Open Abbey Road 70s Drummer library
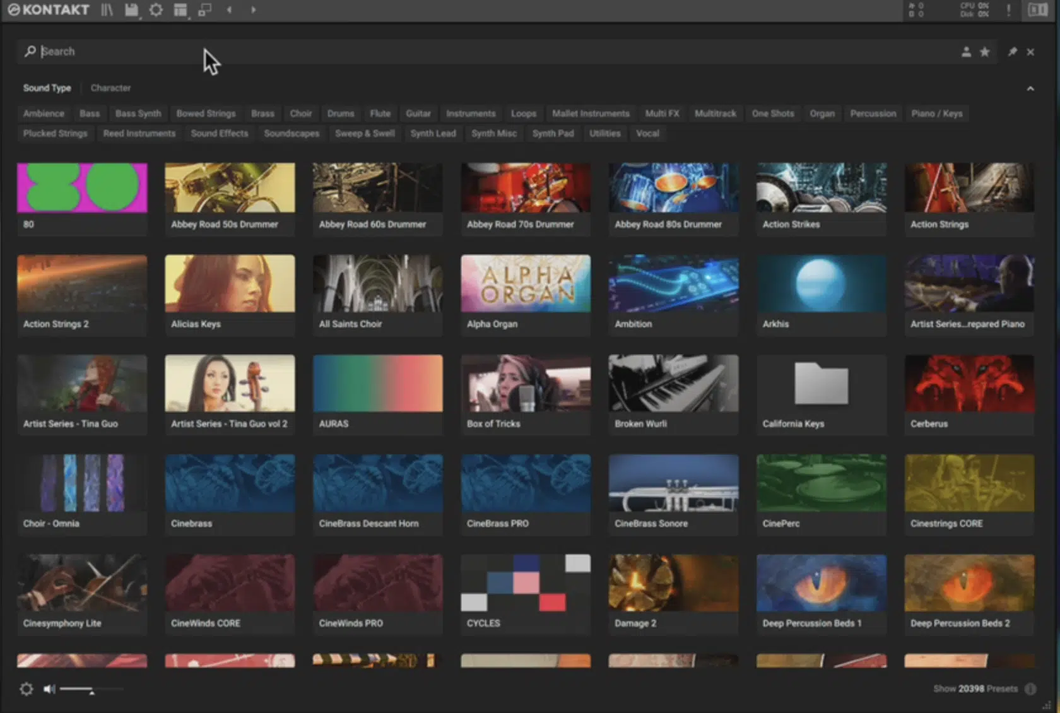The width and height of the screenshot is (1060, 713). pos(526,199)
